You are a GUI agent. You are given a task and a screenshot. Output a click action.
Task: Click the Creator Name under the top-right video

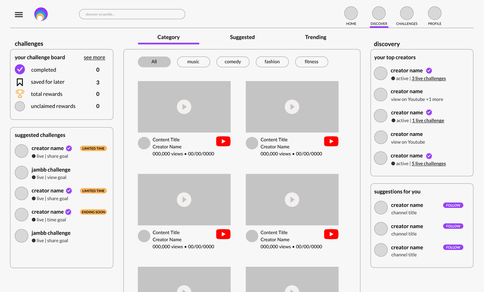[x=275, y=147]
